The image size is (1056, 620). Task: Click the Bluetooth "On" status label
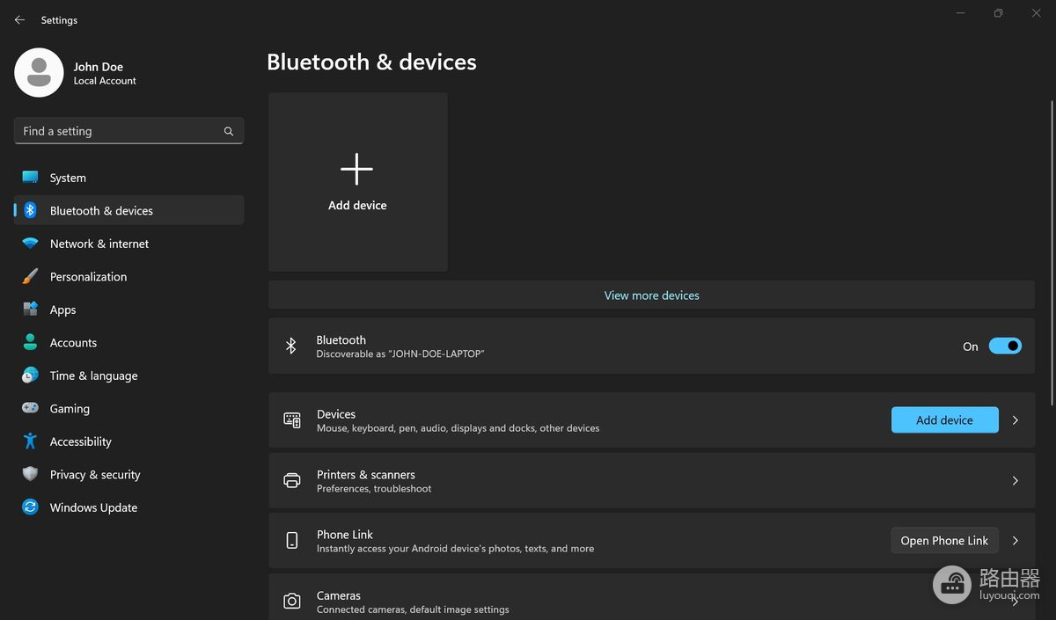(x=970, y=346)
